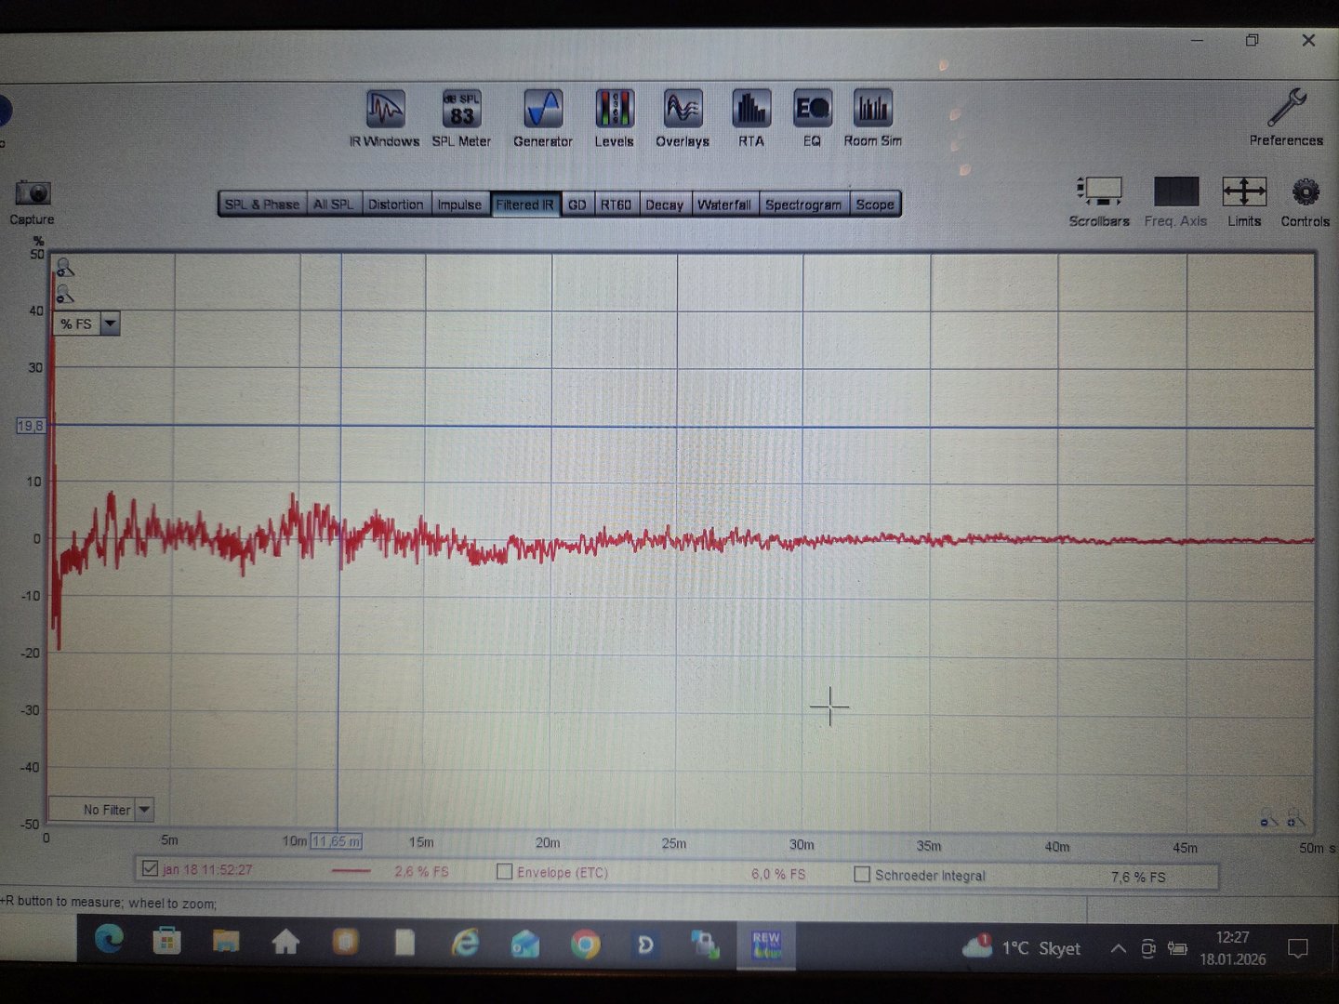
Task: Select the Filtered IR tab
Action: (525, 205)
